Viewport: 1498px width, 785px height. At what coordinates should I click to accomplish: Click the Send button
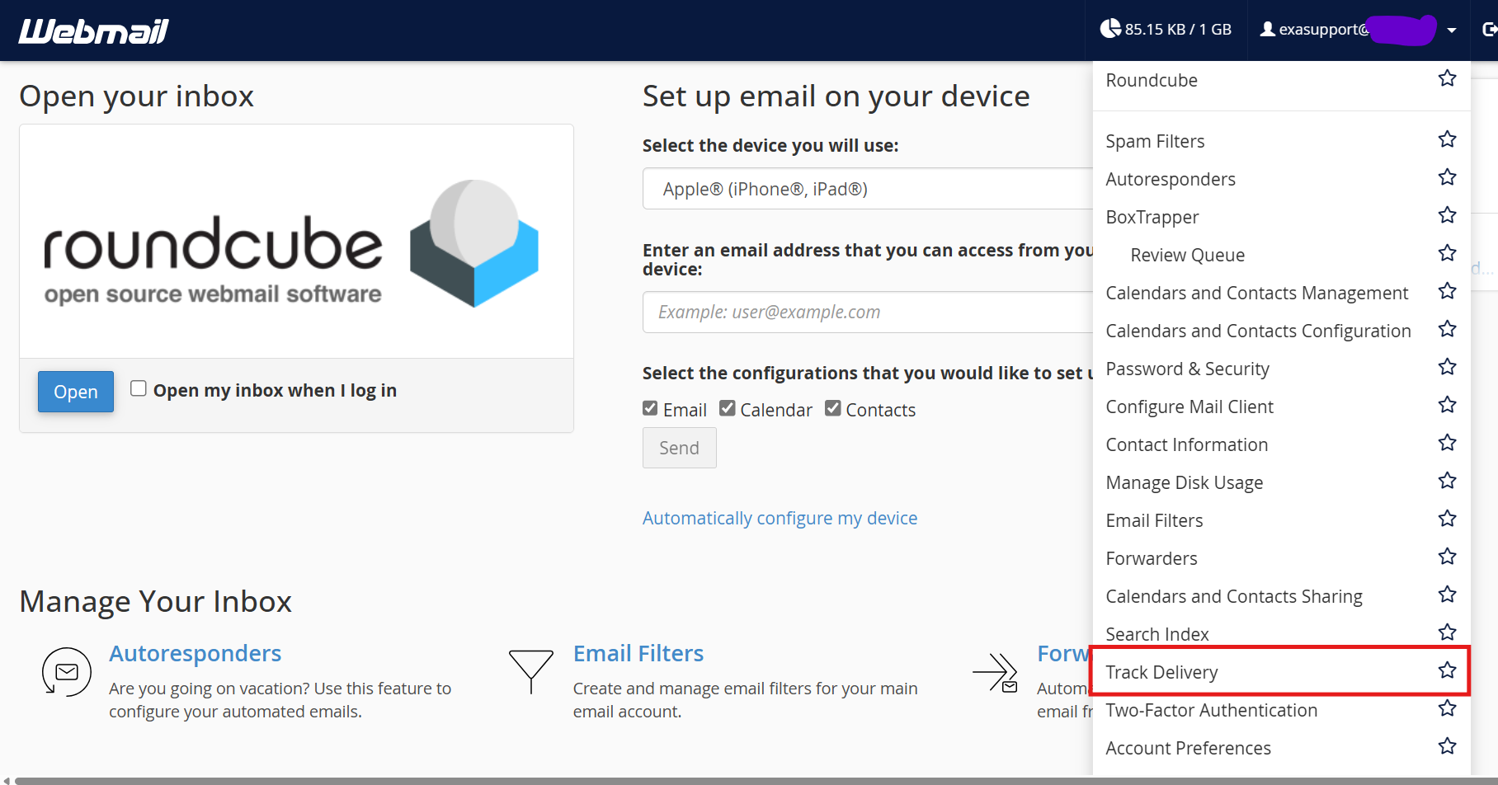pos(680,448)
